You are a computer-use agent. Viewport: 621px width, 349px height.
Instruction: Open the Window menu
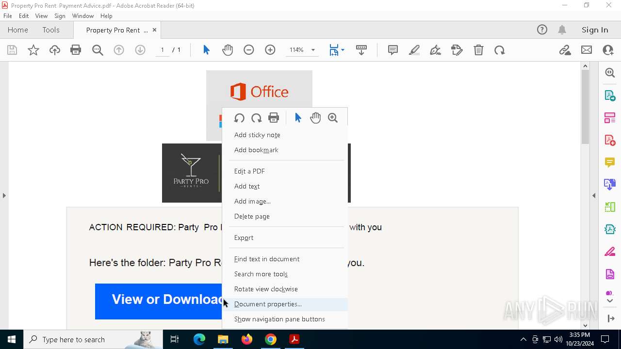83,16
